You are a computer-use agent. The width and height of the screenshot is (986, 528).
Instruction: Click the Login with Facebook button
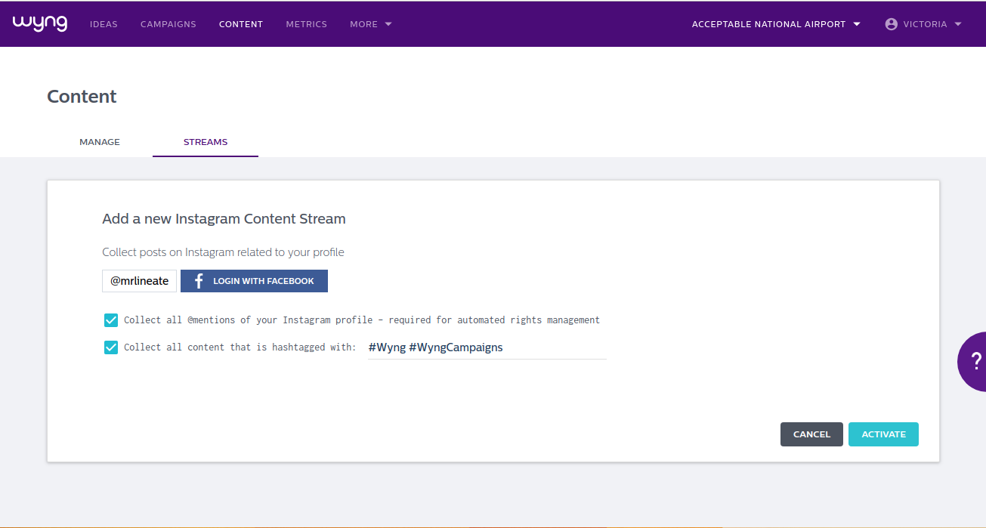(x=254, y=281)
